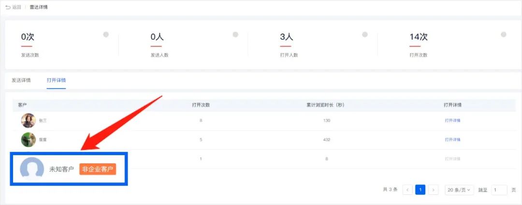Click info dot beside 0次 发送次数
Viewport: 522px width, 205px height.
click(x=106, y=35)
